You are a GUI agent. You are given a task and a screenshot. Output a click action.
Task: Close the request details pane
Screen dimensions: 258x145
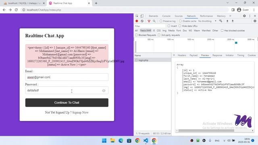tap(174, 55)
